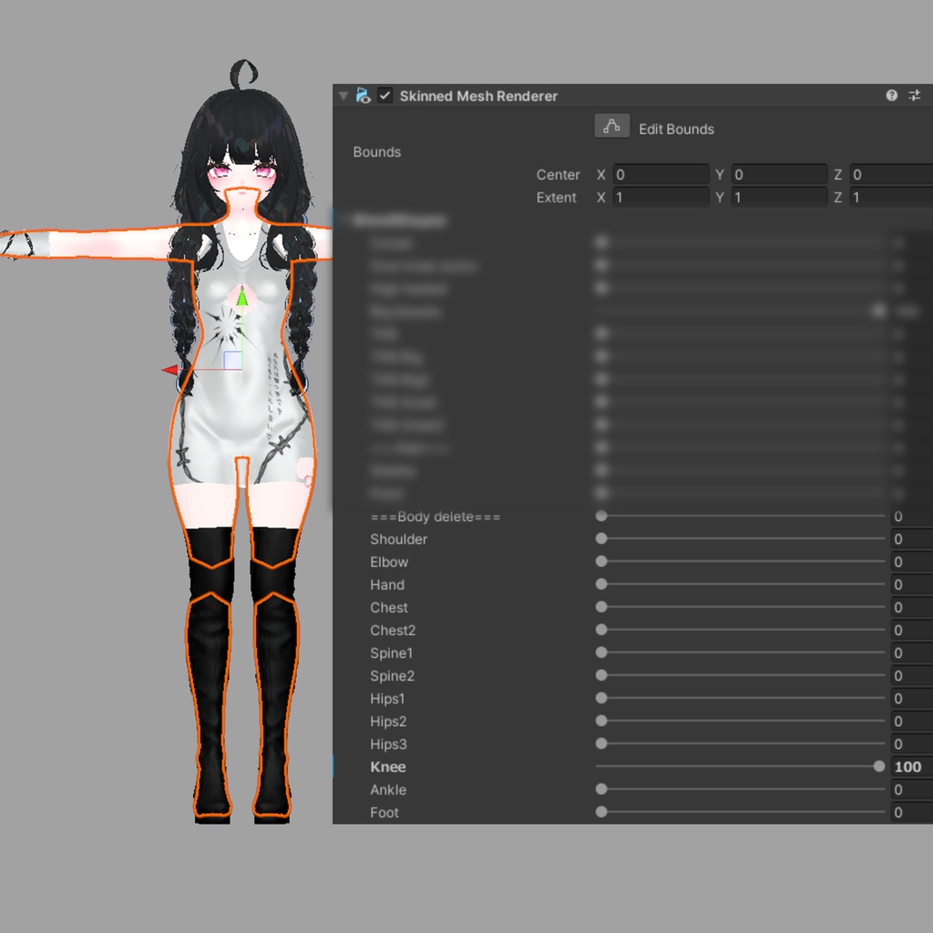Disable the Skinned Mesh Renderer enabled checkbox

[x=384, y=95]
